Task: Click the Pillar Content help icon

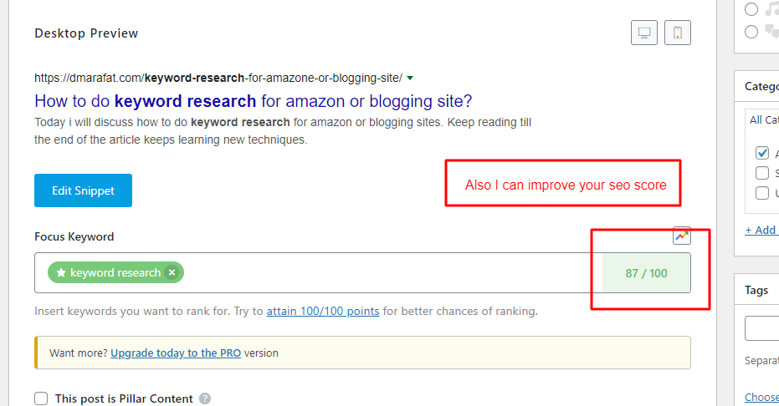Action: coord(205,398)
